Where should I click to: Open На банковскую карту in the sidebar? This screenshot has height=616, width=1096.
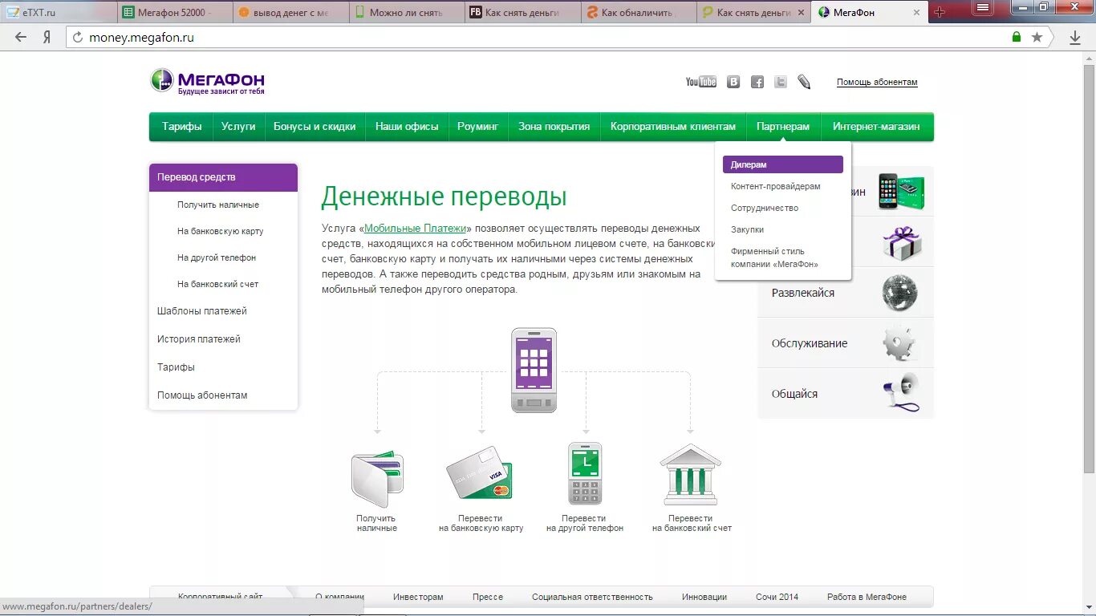(x=221, y=231)
